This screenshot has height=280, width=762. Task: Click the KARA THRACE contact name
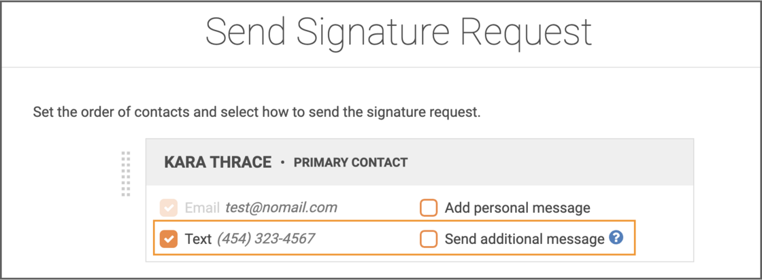[x=218, y=162]
